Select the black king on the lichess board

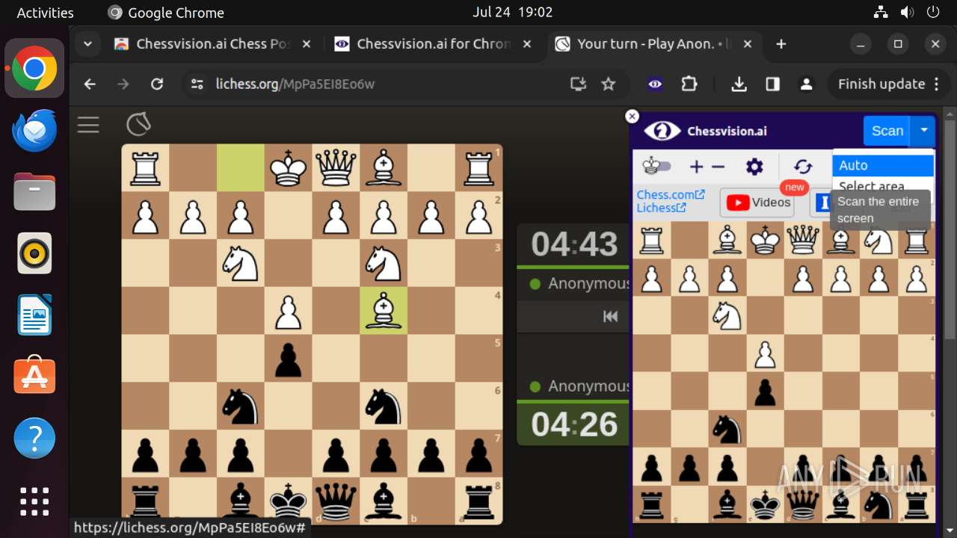point(288,501)
